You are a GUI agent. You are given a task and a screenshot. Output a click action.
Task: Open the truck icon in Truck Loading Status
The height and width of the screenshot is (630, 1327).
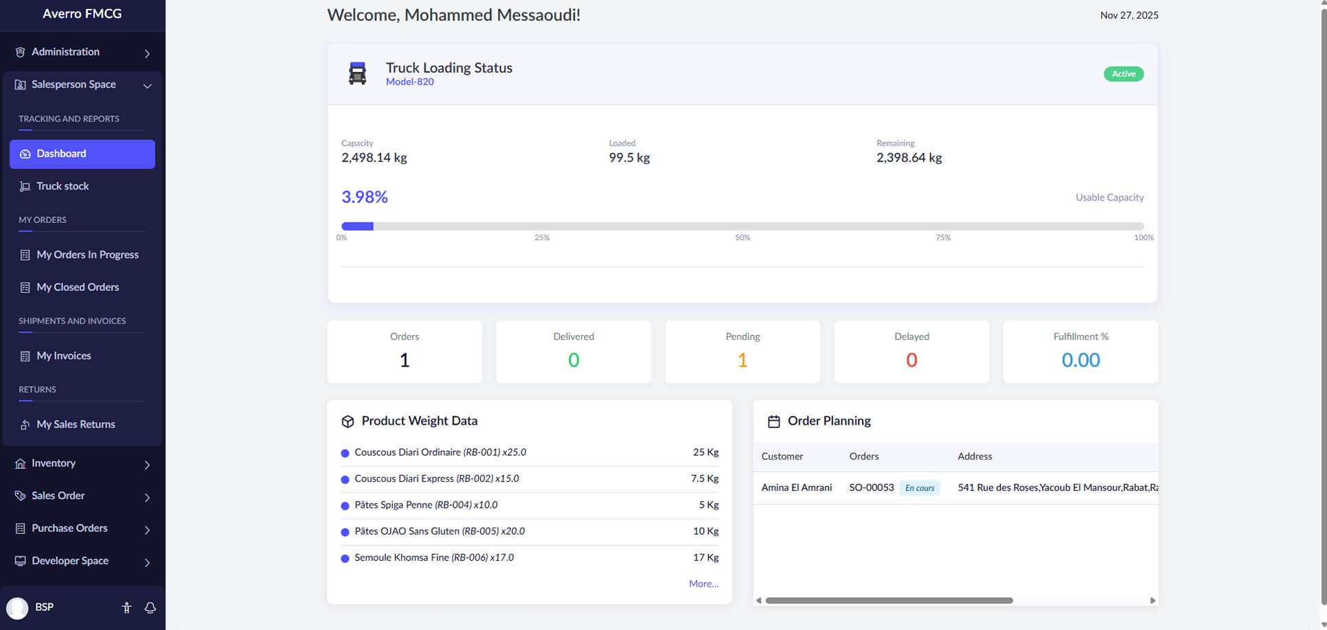click(357, 73)
